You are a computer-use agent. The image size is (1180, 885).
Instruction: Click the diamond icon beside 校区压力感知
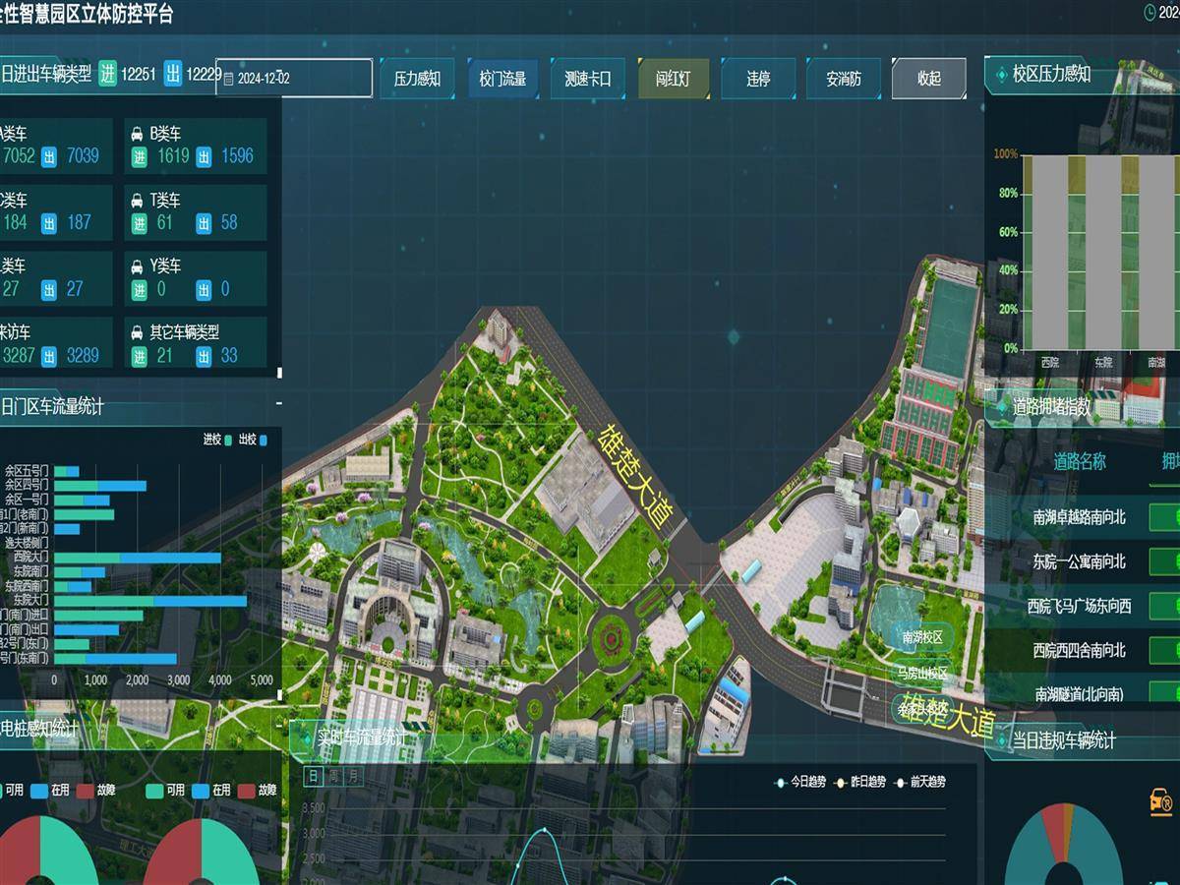1001,75
